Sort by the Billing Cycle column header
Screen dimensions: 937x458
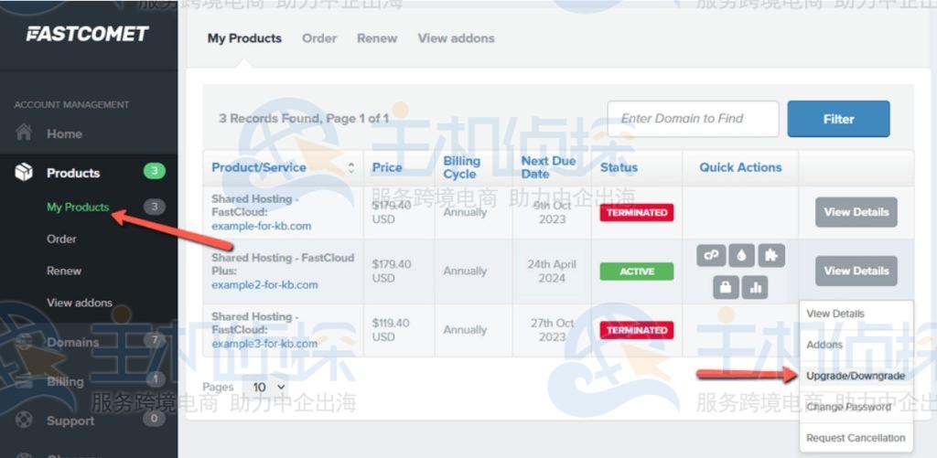461,168
